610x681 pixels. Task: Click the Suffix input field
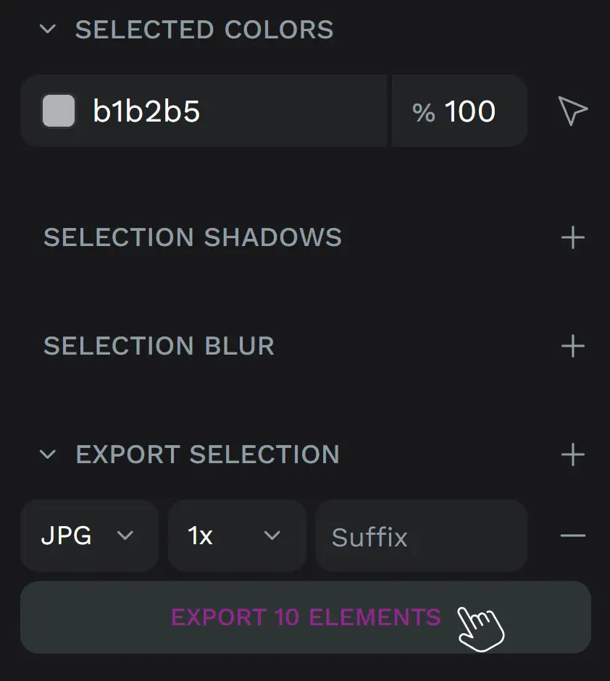[421, 536]
